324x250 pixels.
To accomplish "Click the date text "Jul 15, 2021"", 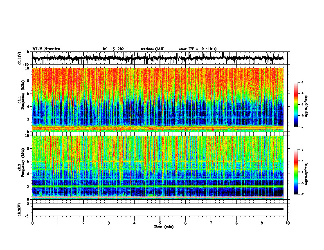I will [114, 49].
